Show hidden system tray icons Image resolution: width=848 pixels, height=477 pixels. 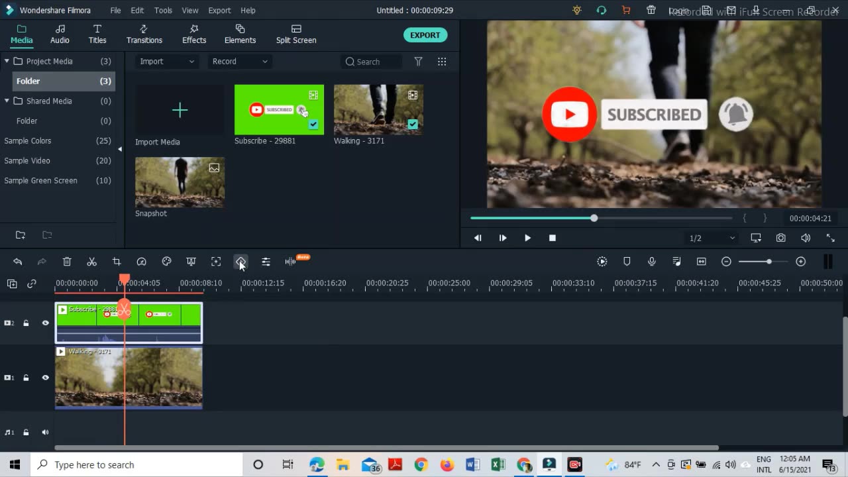click(656, 464)
